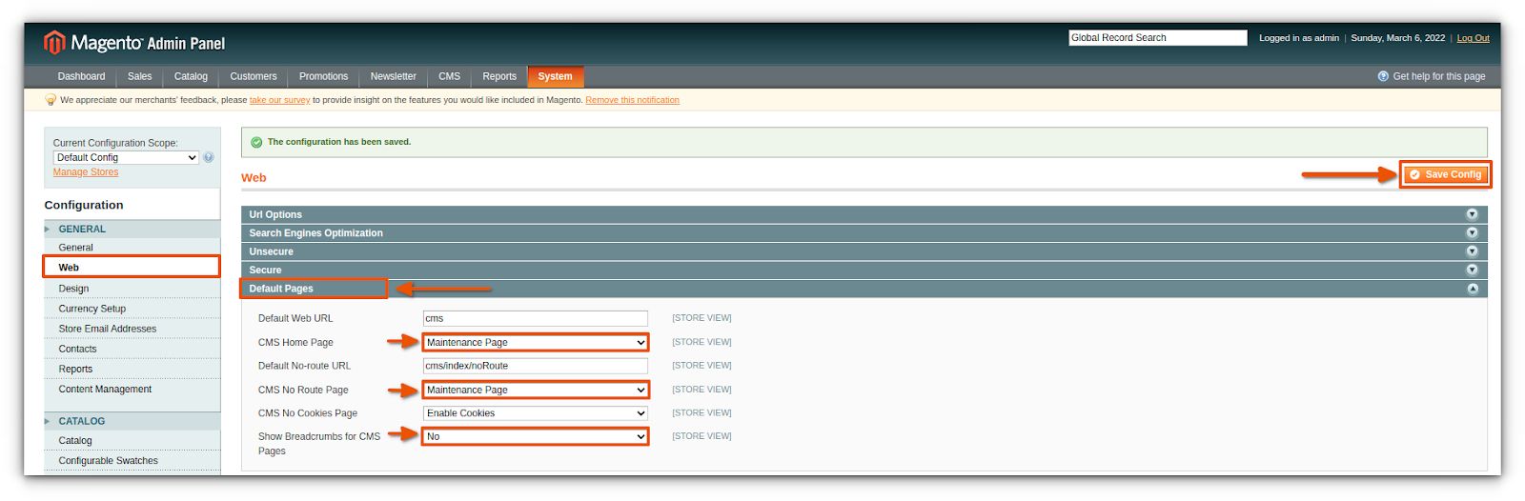The image size is (1525, 501).
Task: Focus the Global Record Search field
Action: click(x=1157, y=38)
